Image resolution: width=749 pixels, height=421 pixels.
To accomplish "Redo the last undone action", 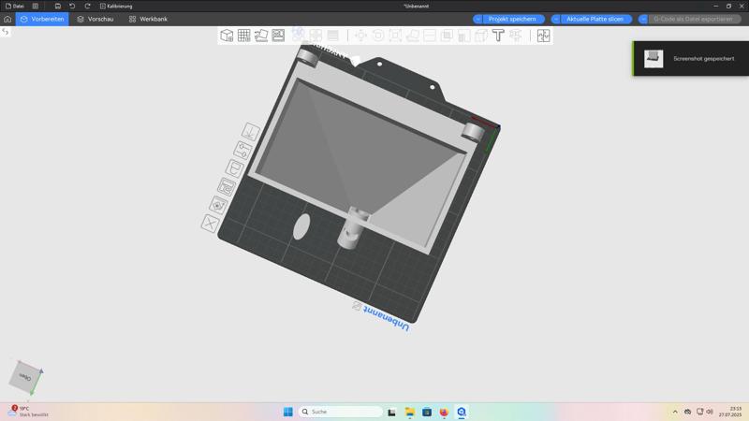I will point(87,7).
